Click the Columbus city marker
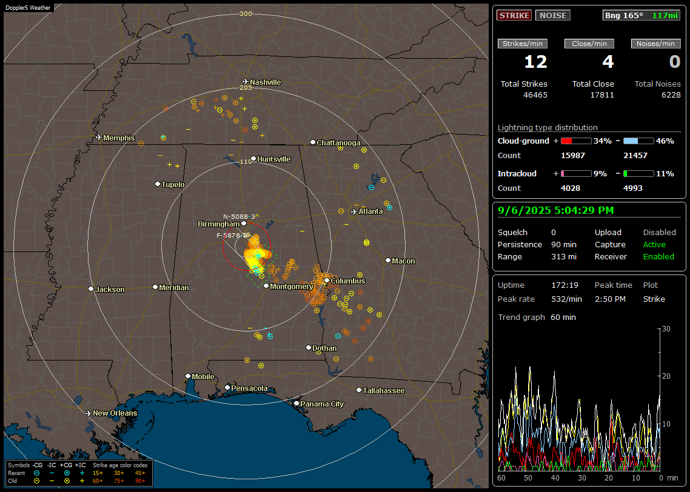The image size is (690, 492). tap(327, 281)
